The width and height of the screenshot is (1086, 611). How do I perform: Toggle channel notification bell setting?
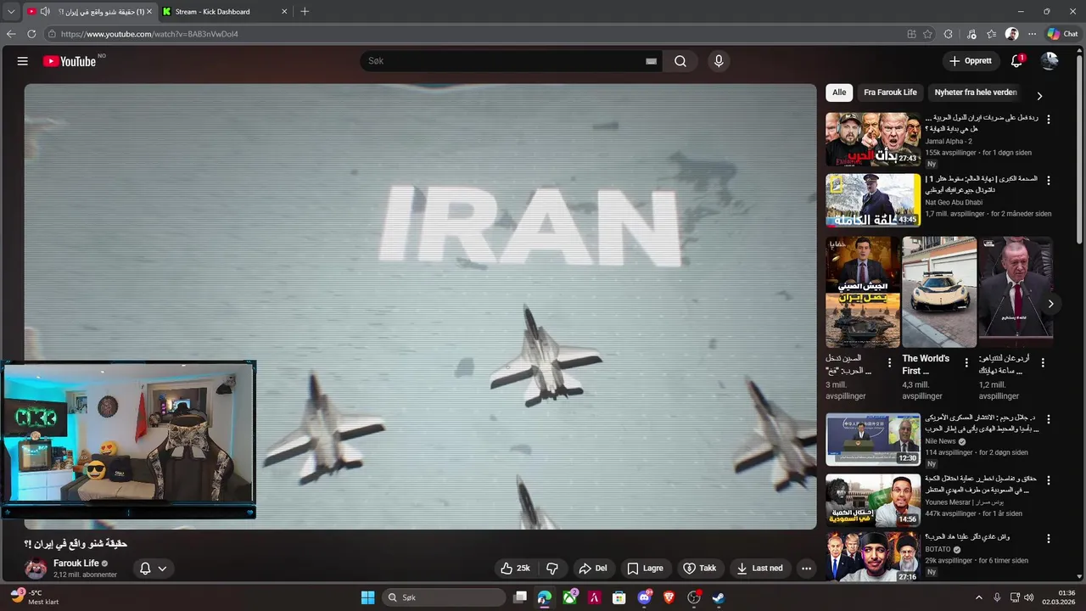pyautogui.click(x=145, y=569)
